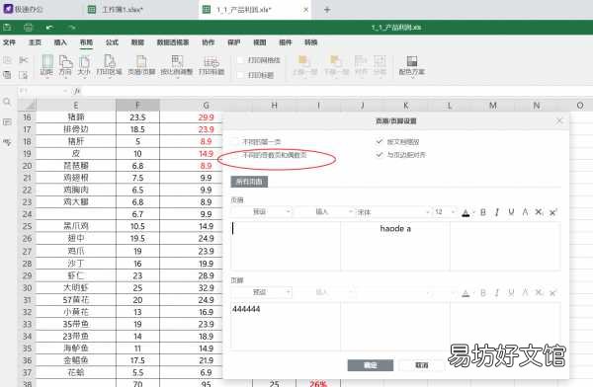Select the 所有页面 tab in dialog

pyautogui.click(x=249, y=182)
